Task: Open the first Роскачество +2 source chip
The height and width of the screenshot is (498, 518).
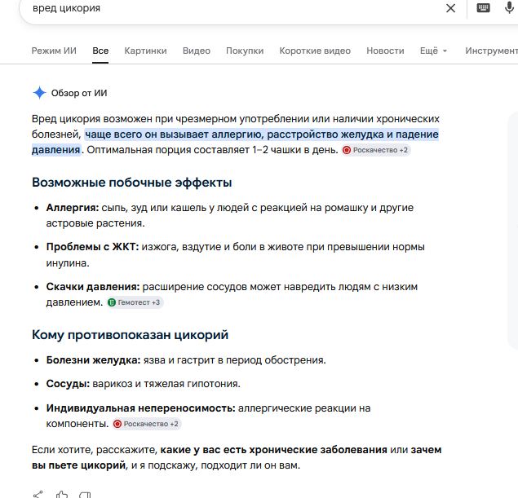Action: click(376, 150)
